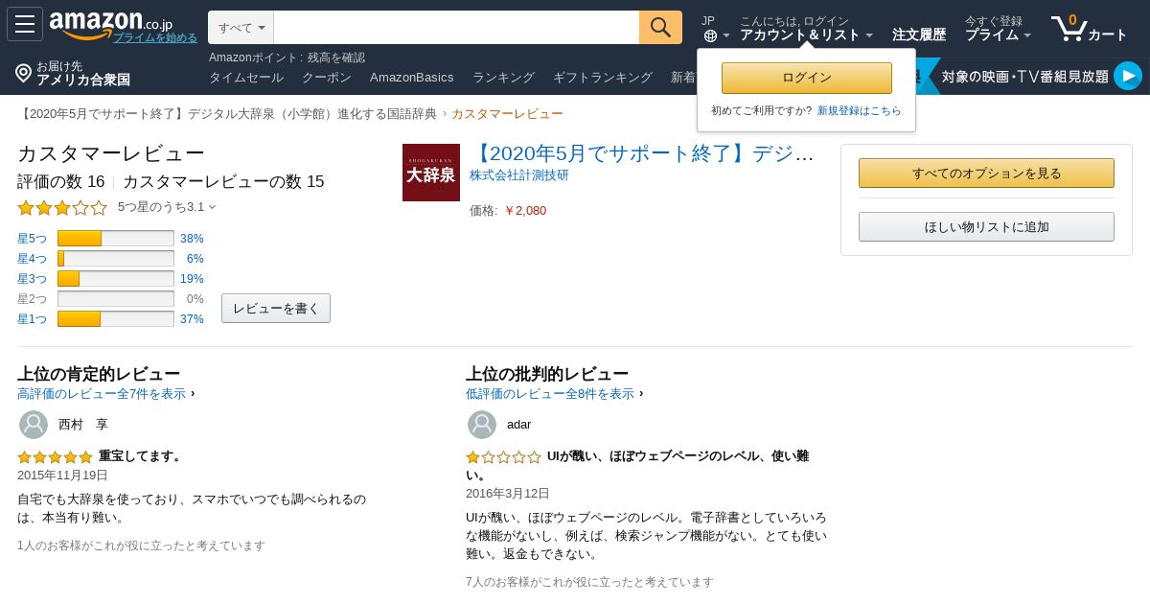Open ギフトランキング in navigation bar
Screen dimensions: 1150x604
603,78
